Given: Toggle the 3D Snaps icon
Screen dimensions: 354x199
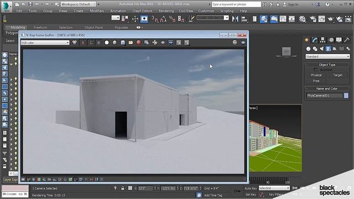Looking at the screenshot, I should pos(154,19).
